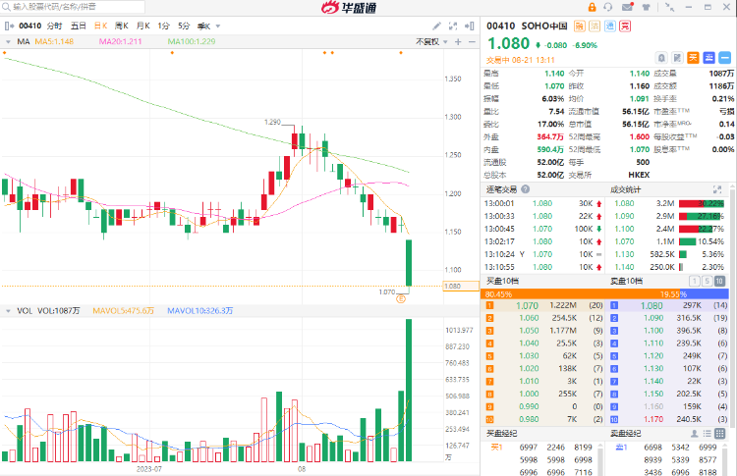
Task: Switch to 分时 intraday chart tab
Action: pos(54,26)
